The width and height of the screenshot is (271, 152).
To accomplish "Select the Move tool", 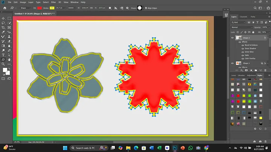I will point(3,18).
